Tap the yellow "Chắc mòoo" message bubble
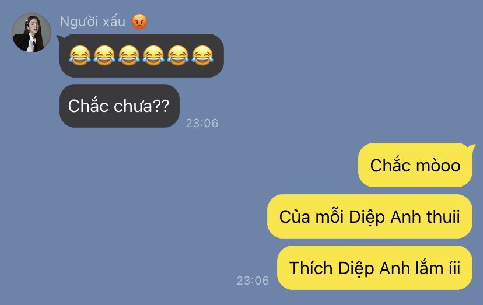Image resolution: width=483 pixels, height=305 pixels. 415,165
